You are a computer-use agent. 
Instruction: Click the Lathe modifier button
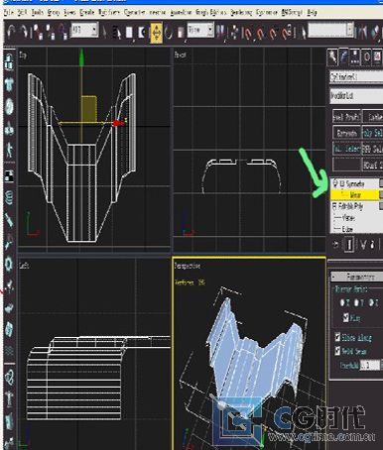373,117
